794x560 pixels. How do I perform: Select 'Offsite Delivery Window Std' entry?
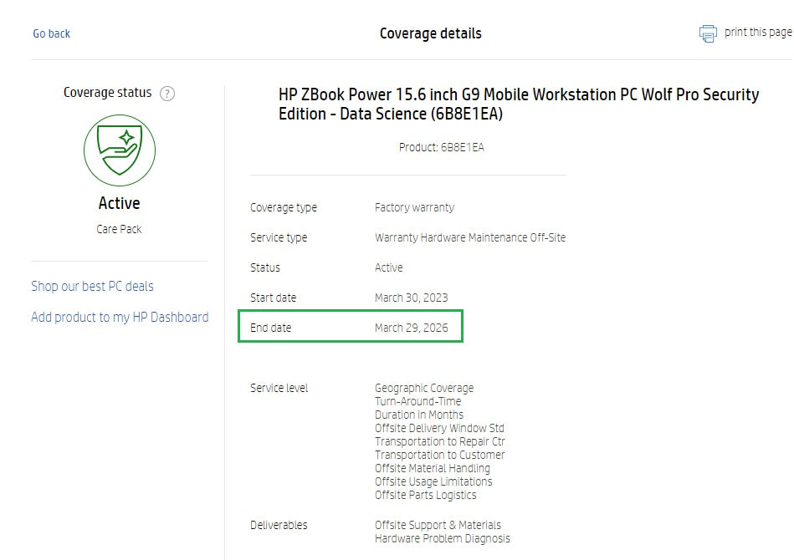[439, 428]
